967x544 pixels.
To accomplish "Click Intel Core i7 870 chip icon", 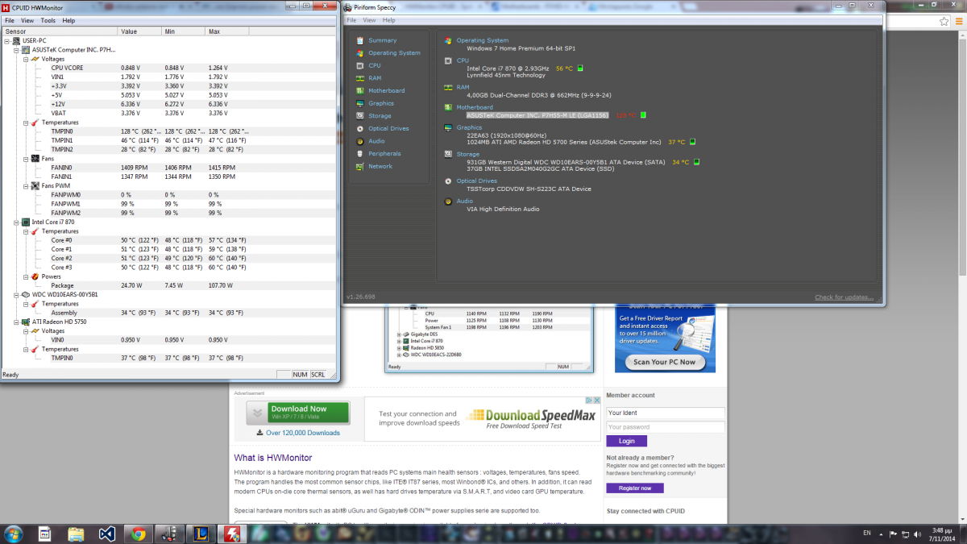I will [x=26, y=222].
